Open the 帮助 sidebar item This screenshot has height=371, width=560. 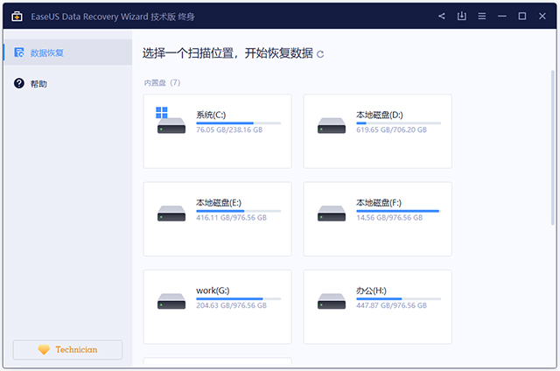tap(68, 83)
